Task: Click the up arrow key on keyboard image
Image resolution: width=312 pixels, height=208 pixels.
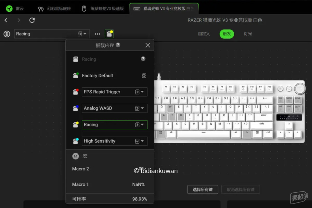Action: point(289,125)
